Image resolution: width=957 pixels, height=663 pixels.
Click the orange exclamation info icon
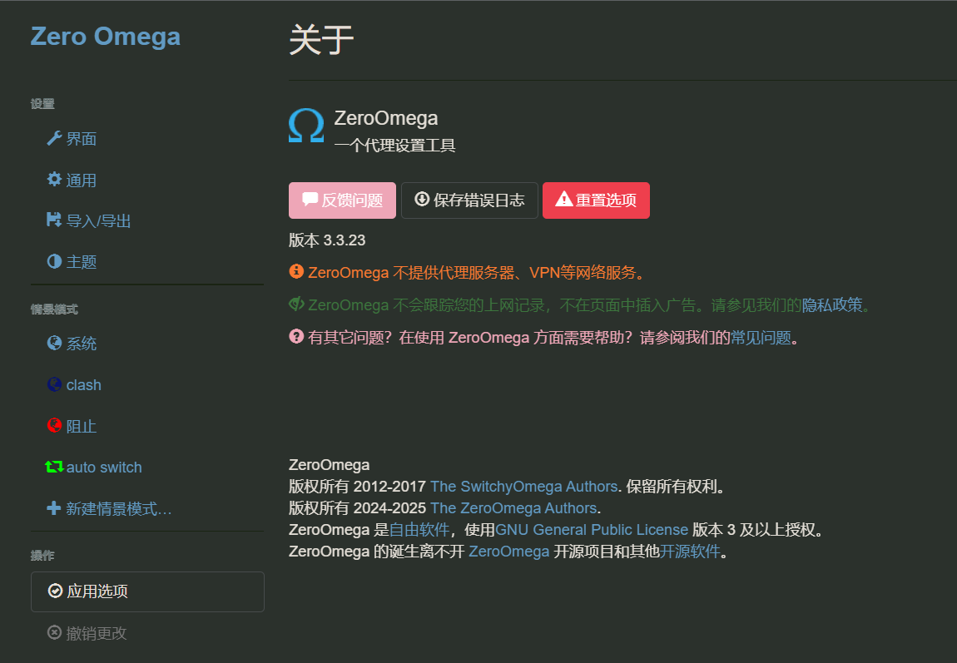pos(296,271)
